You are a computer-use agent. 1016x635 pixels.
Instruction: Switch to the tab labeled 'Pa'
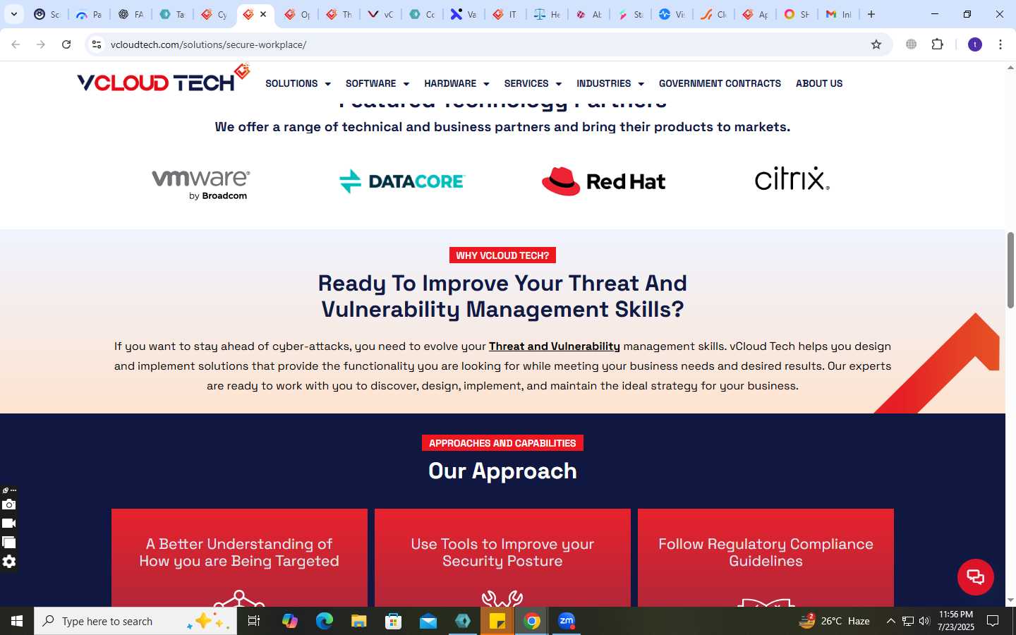pyautogui.click(x=89, y=14)
